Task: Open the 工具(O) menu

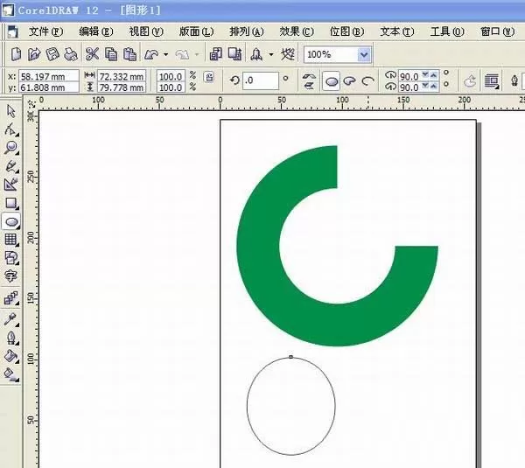Action: [447, 31]
